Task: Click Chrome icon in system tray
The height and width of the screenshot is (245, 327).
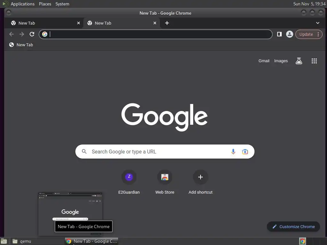Action: (x=302, y=241)
